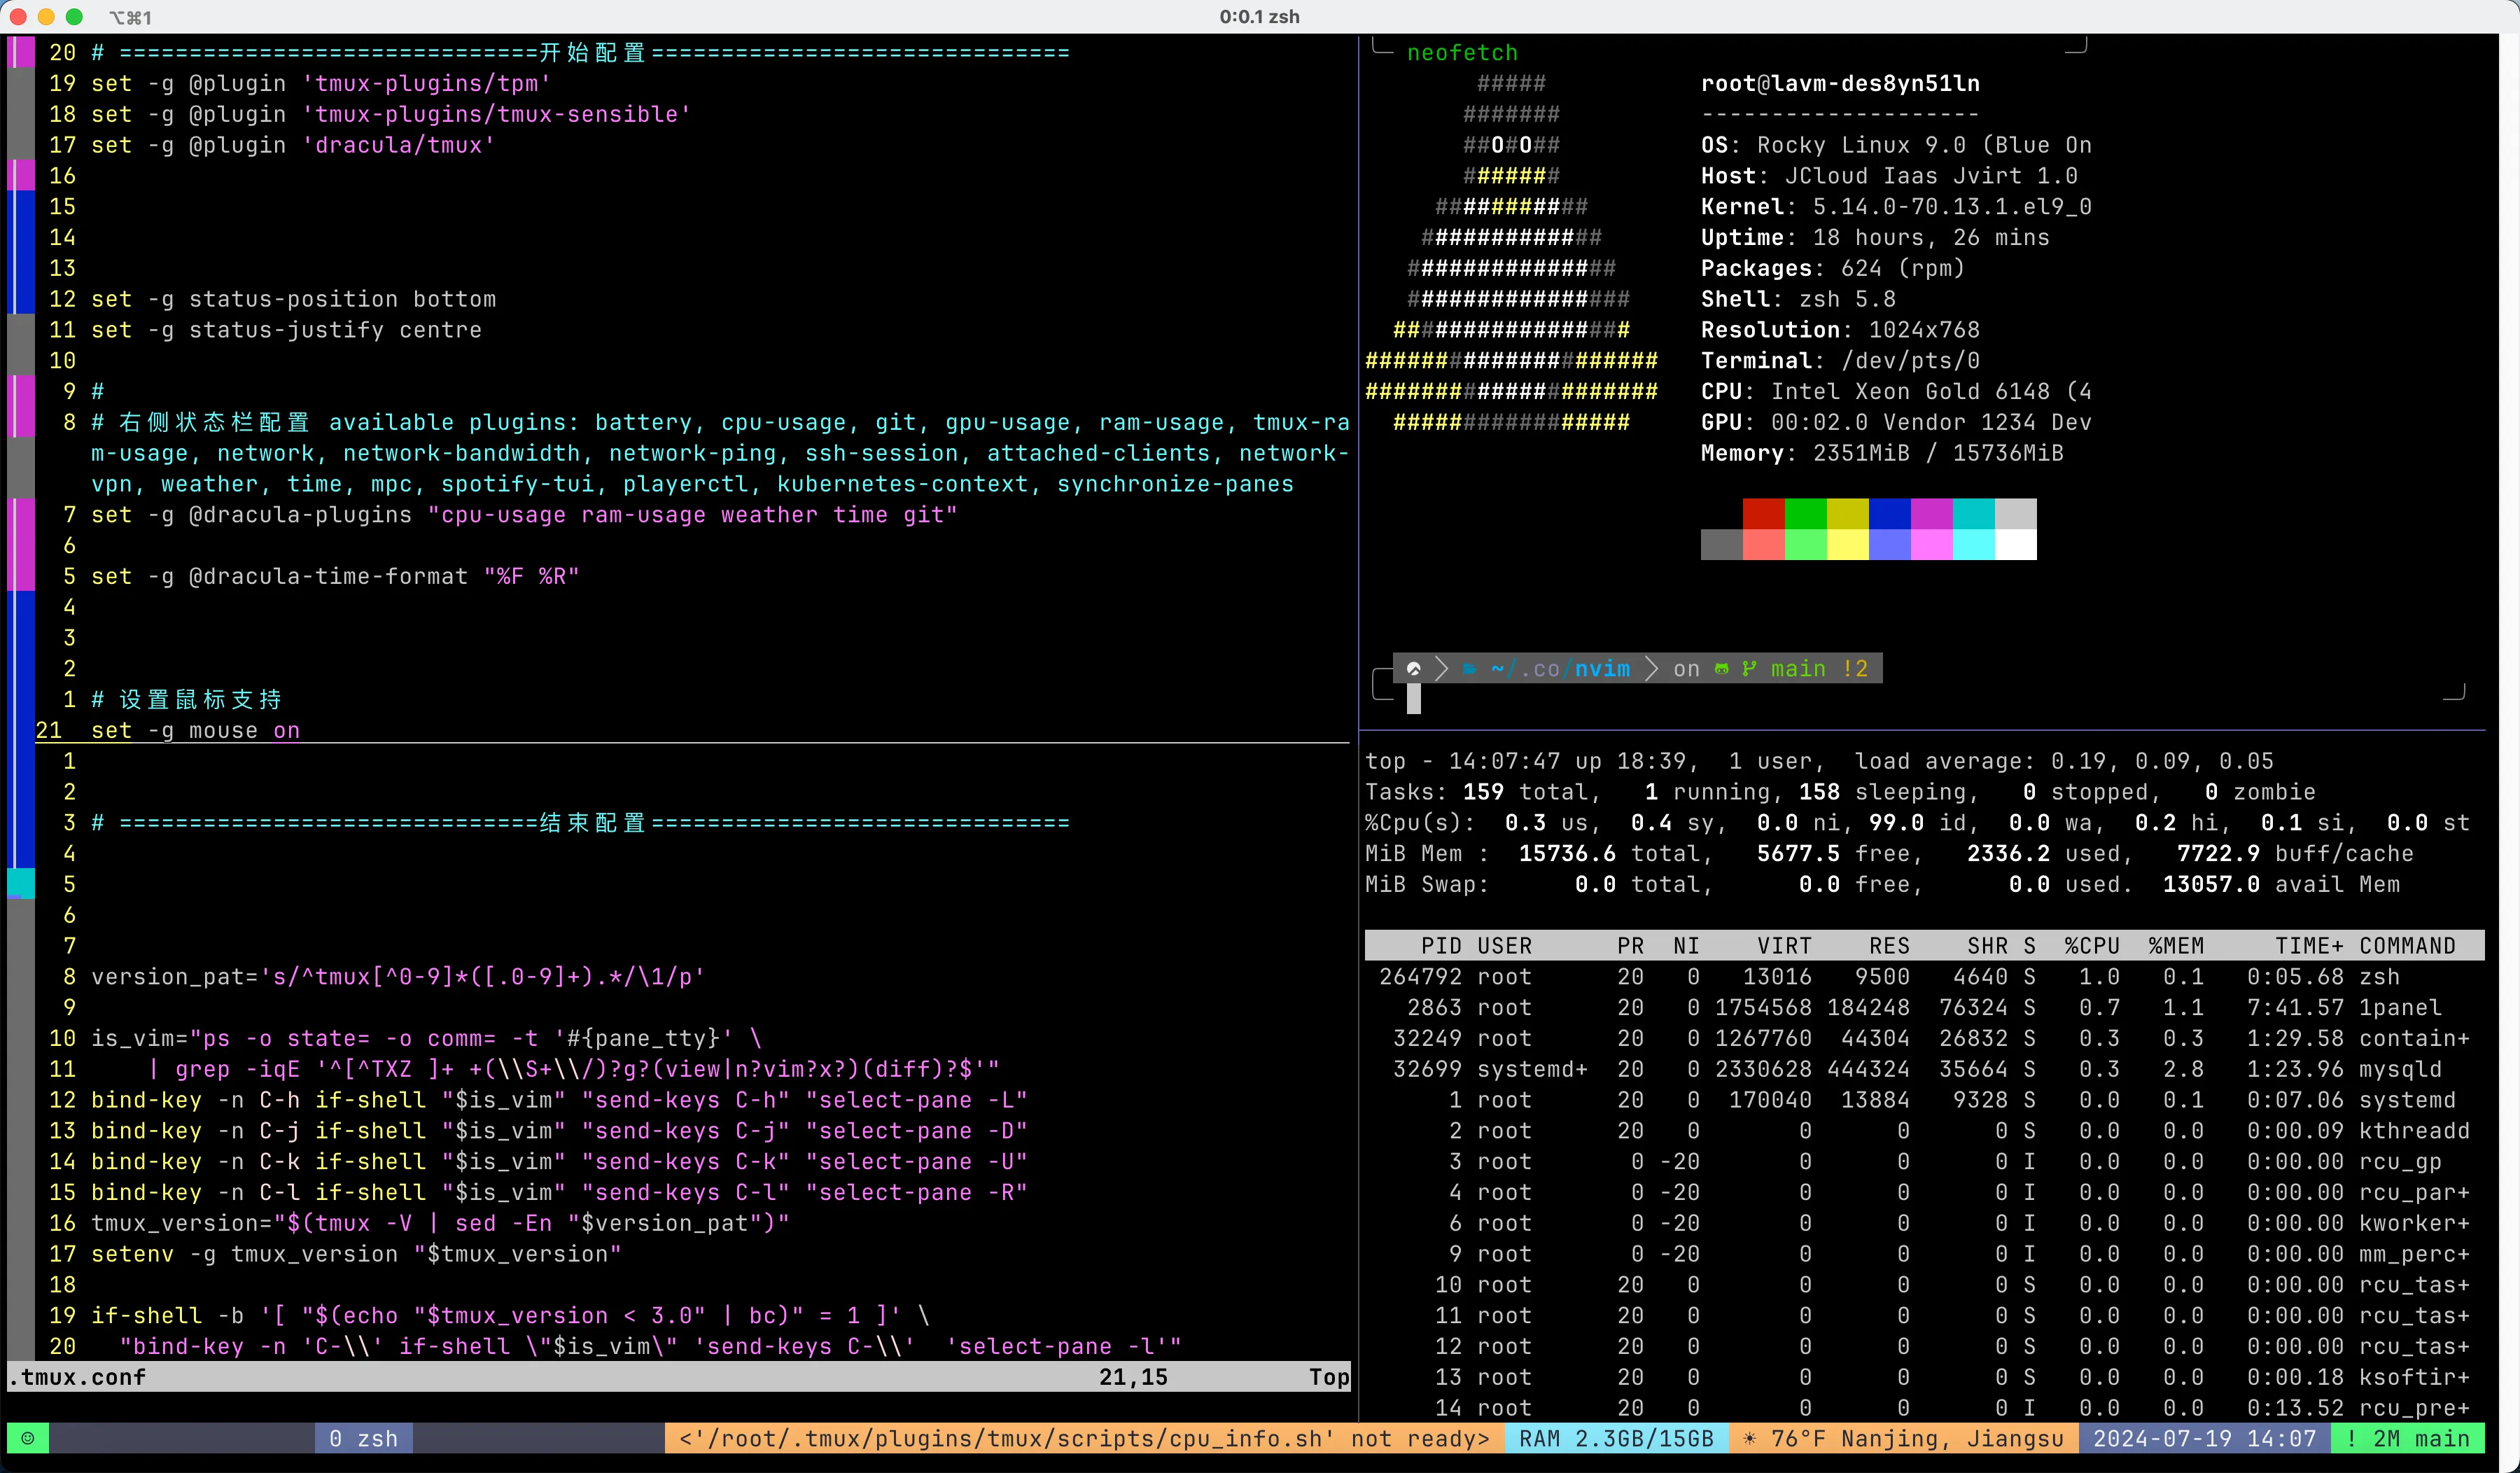The height and width of the screenshot is (1473, 2520).
Task: Click the load average values in top header
Action: (2162, 761)
